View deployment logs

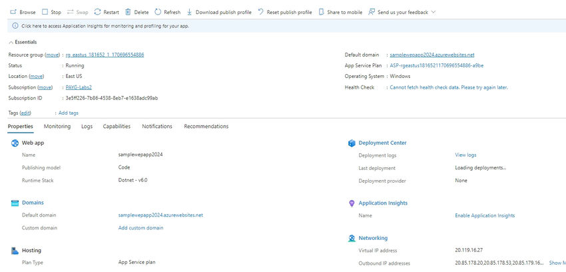(x=465, y=155)
